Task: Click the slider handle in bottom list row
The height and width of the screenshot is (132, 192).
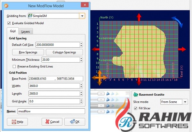Action: [101, 112]
